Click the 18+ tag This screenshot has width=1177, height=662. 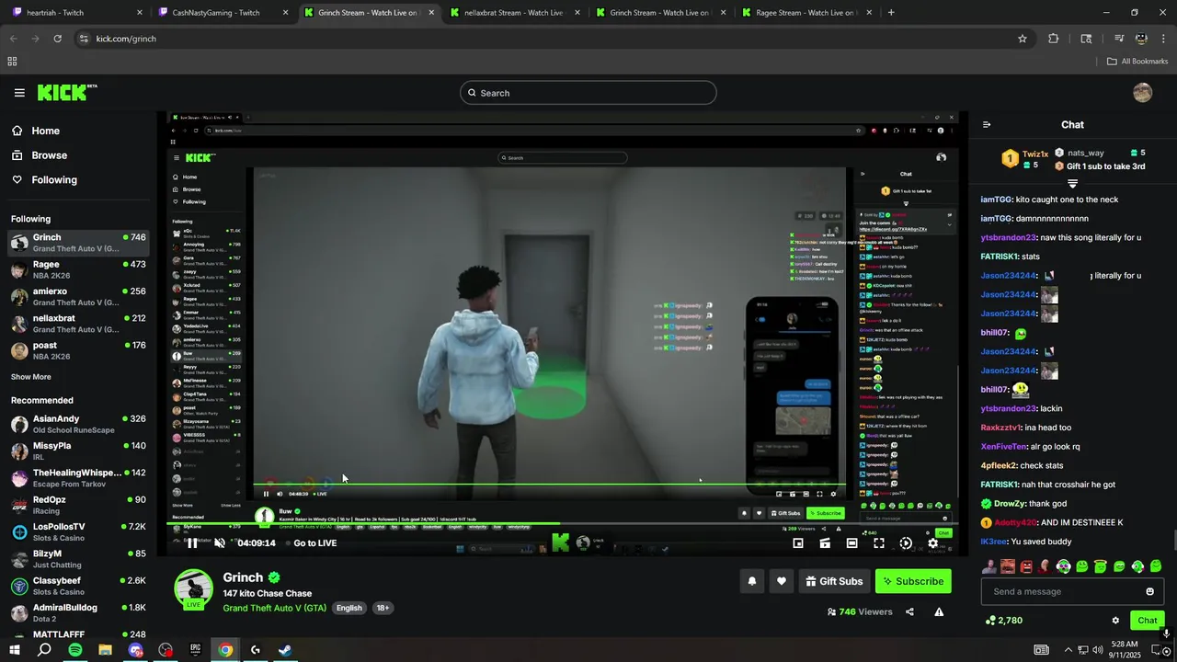tap(383, 608)
